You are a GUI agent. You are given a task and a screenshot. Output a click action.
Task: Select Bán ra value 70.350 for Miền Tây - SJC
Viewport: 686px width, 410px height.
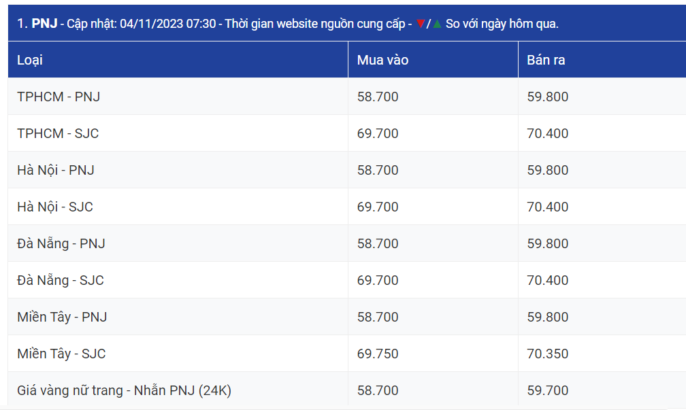[548, 354]
